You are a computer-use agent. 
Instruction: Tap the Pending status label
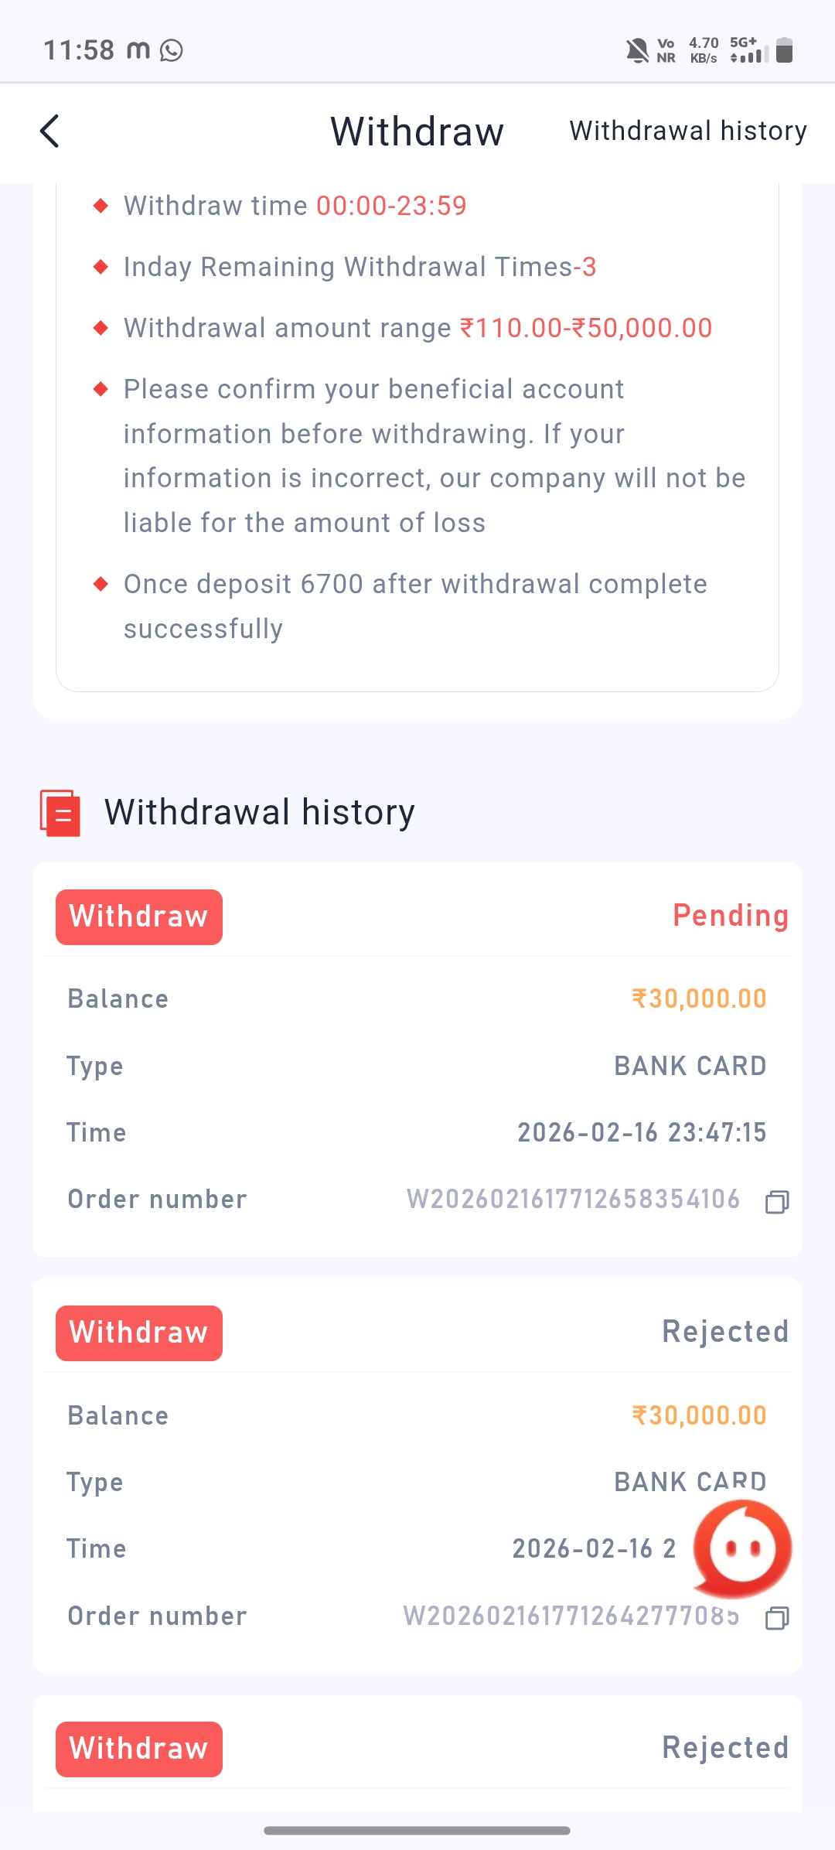click(730, 916)
